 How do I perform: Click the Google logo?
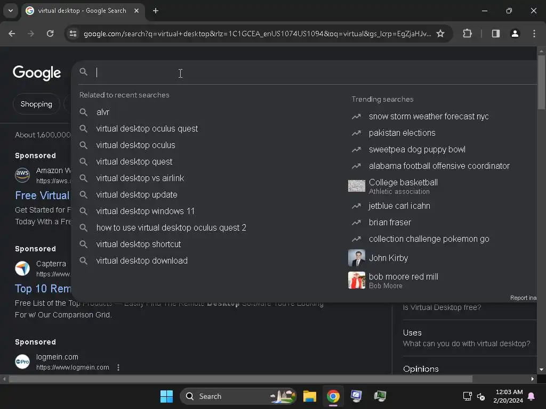[37, 72]
